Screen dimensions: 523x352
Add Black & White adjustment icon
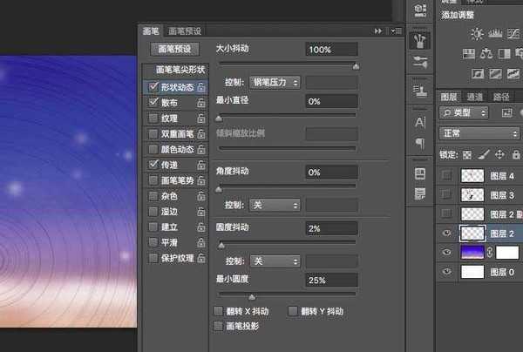504,53
